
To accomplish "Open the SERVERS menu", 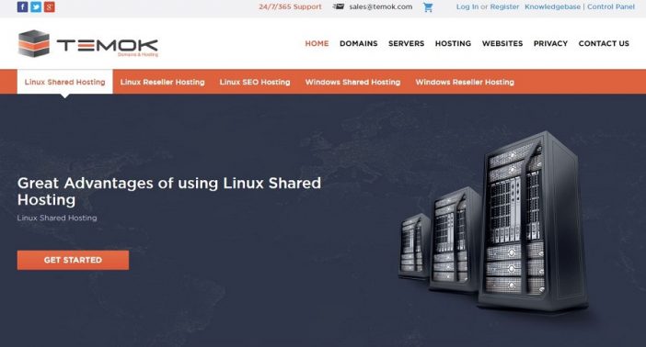I will click(406, 43).
